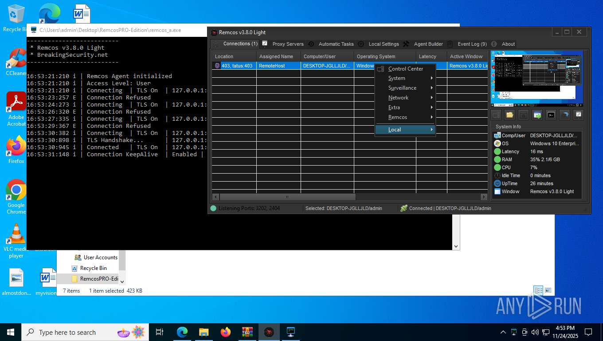Switch to the Proxy Servers tab
The image size is (603, 341).
point(282,44)
